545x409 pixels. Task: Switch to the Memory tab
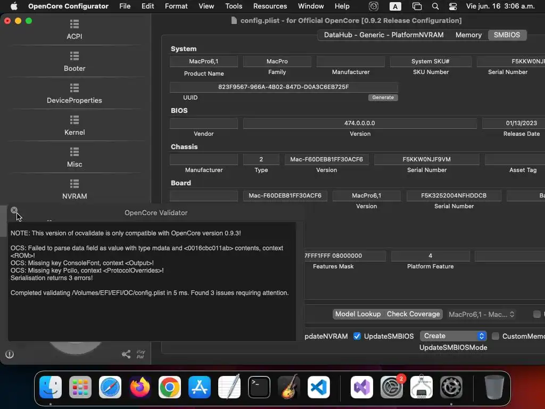pos(468,35)
